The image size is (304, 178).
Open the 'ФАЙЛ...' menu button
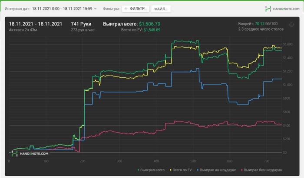coord(161,9)
